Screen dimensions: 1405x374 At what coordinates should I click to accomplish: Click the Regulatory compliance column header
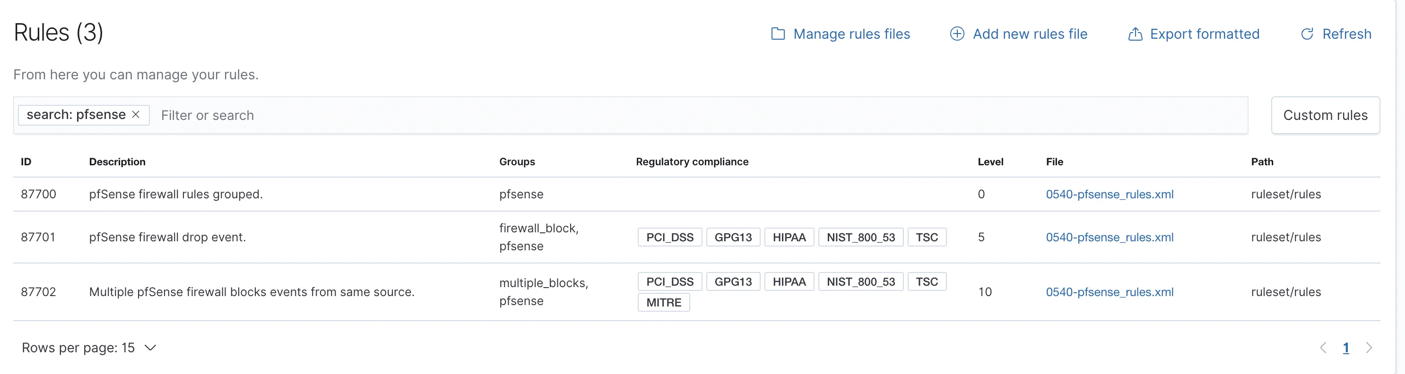[692, 162]
